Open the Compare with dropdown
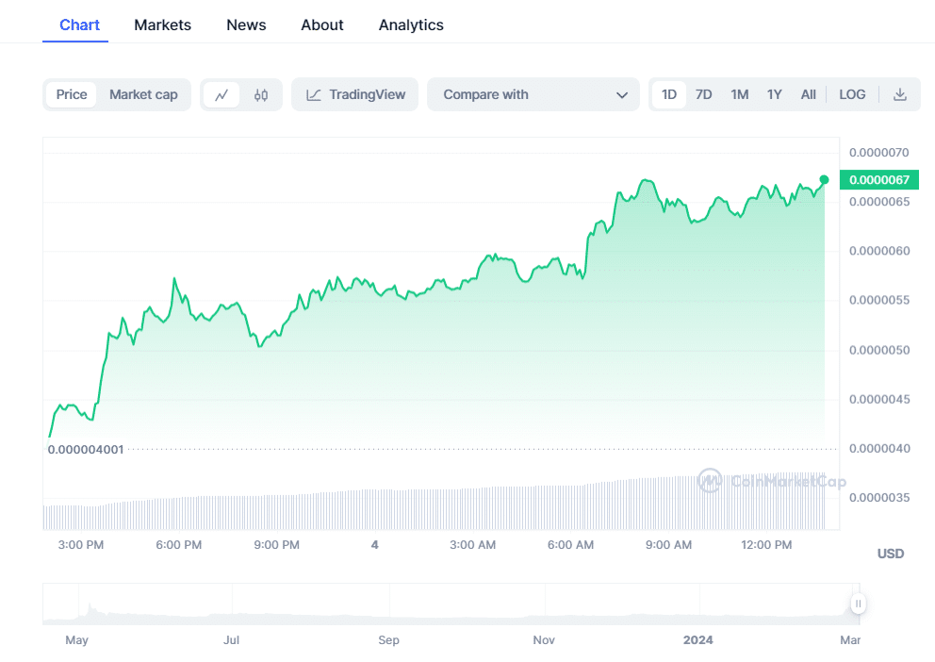This screenshot has width=935, height=662. tap(533, 94)
